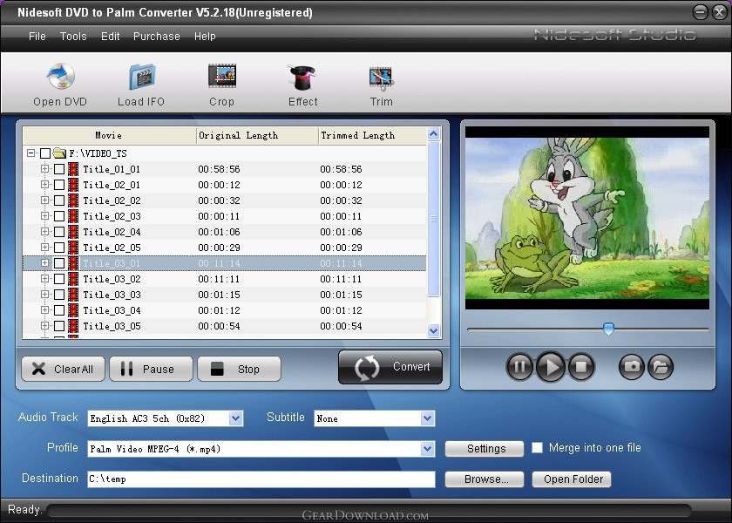This screenshot has height=523, width=732.
Task: Pause preview with round pause button
Action: pyautogui.click(x=519, y=367)
